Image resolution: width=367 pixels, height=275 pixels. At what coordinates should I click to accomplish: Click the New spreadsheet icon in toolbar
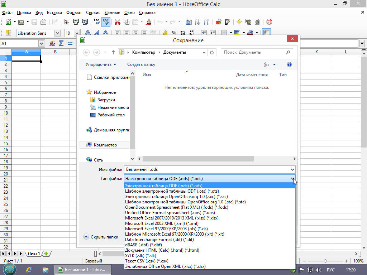point(8,22)
